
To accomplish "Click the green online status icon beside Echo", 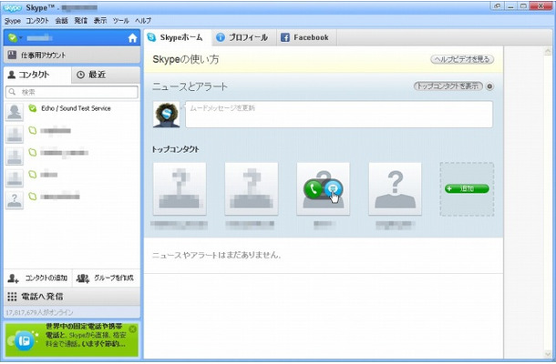I will (x=32, y=108).
